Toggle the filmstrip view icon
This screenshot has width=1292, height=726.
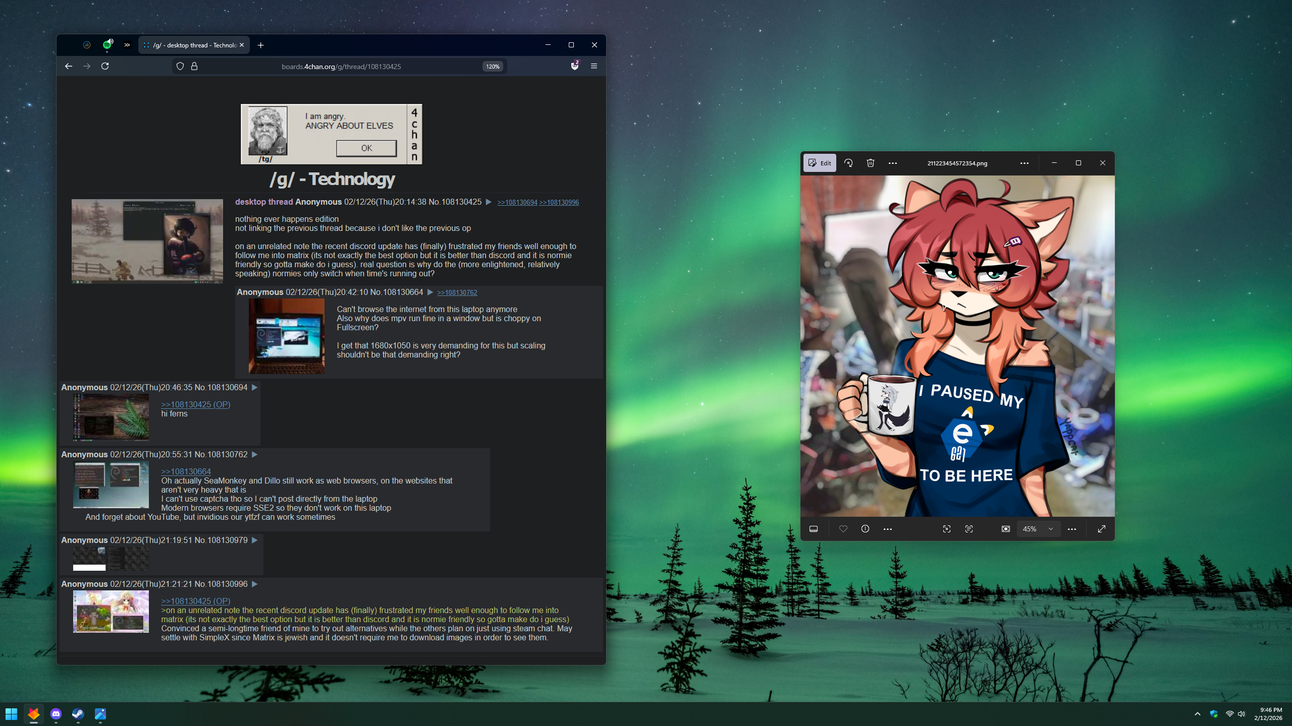tap(814, 529)
